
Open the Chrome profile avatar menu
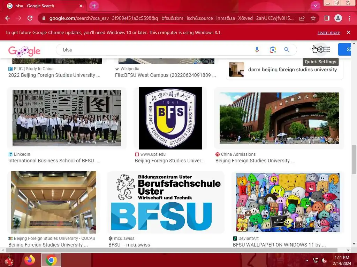click(x=338, y=18)
